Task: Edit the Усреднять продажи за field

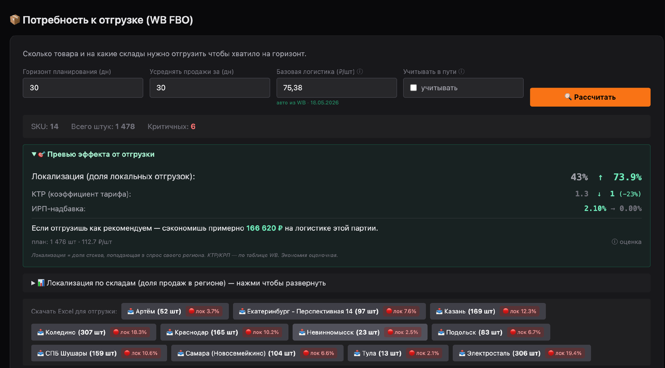Action: click(x=210, y=88)
